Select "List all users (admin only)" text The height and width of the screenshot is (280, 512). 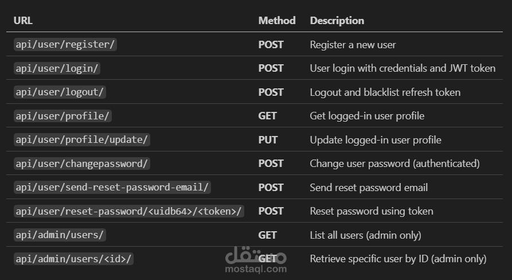coord(365,235)
